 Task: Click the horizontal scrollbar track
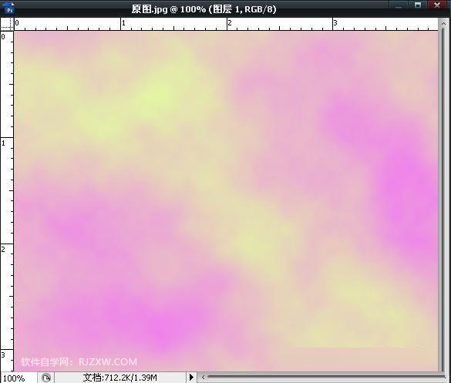tap(326, 377)
